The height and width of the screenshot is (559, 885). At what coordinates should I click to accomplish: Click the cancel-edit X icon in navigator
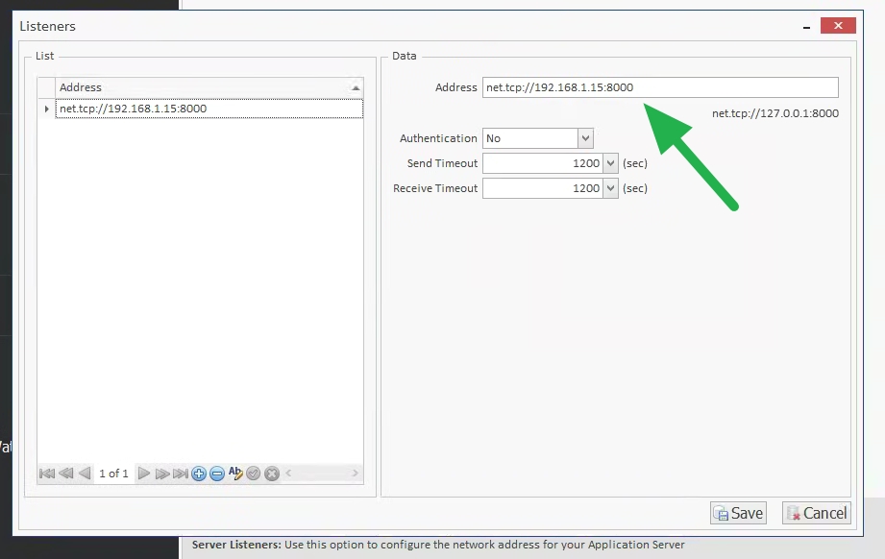coord(272,474)
